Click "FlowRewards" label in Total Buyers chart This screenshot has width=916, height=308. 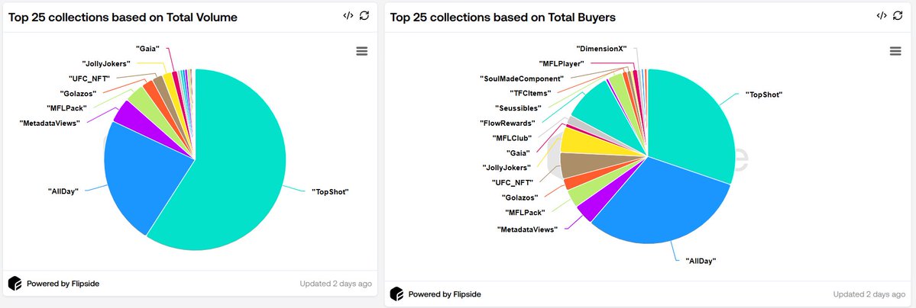pos(507,123)
